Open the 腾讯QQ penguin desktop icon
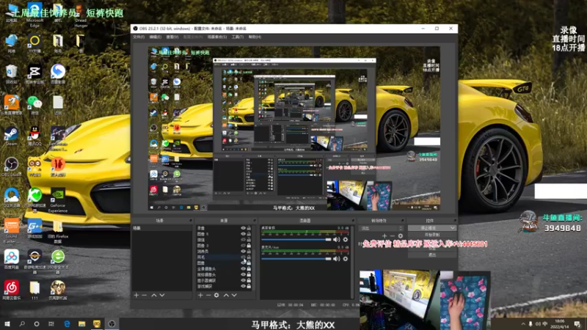Screen dimensions: 587x330 [34, 136]
